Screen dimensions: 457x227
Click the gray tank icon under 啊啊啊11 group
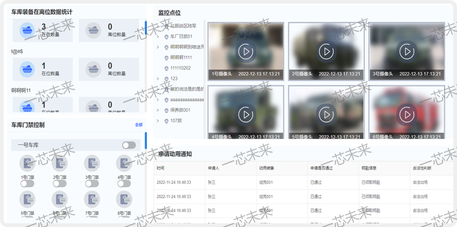pos(93,106)
